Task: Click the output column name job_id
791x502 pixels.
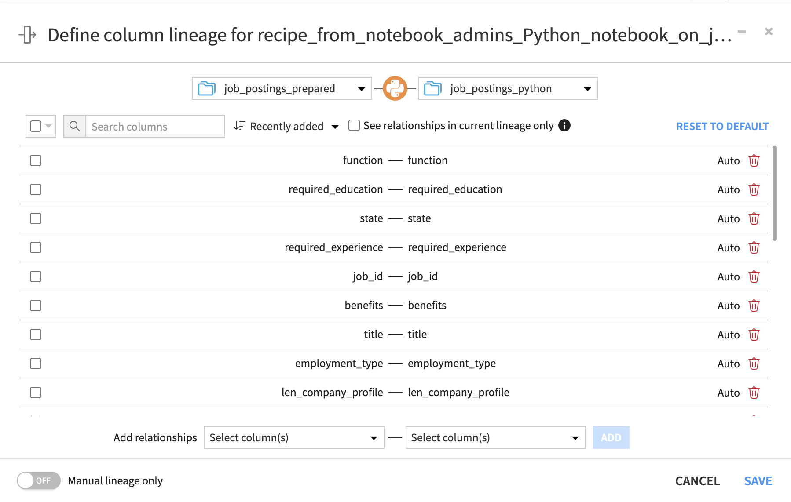Action: click(423, 276)
